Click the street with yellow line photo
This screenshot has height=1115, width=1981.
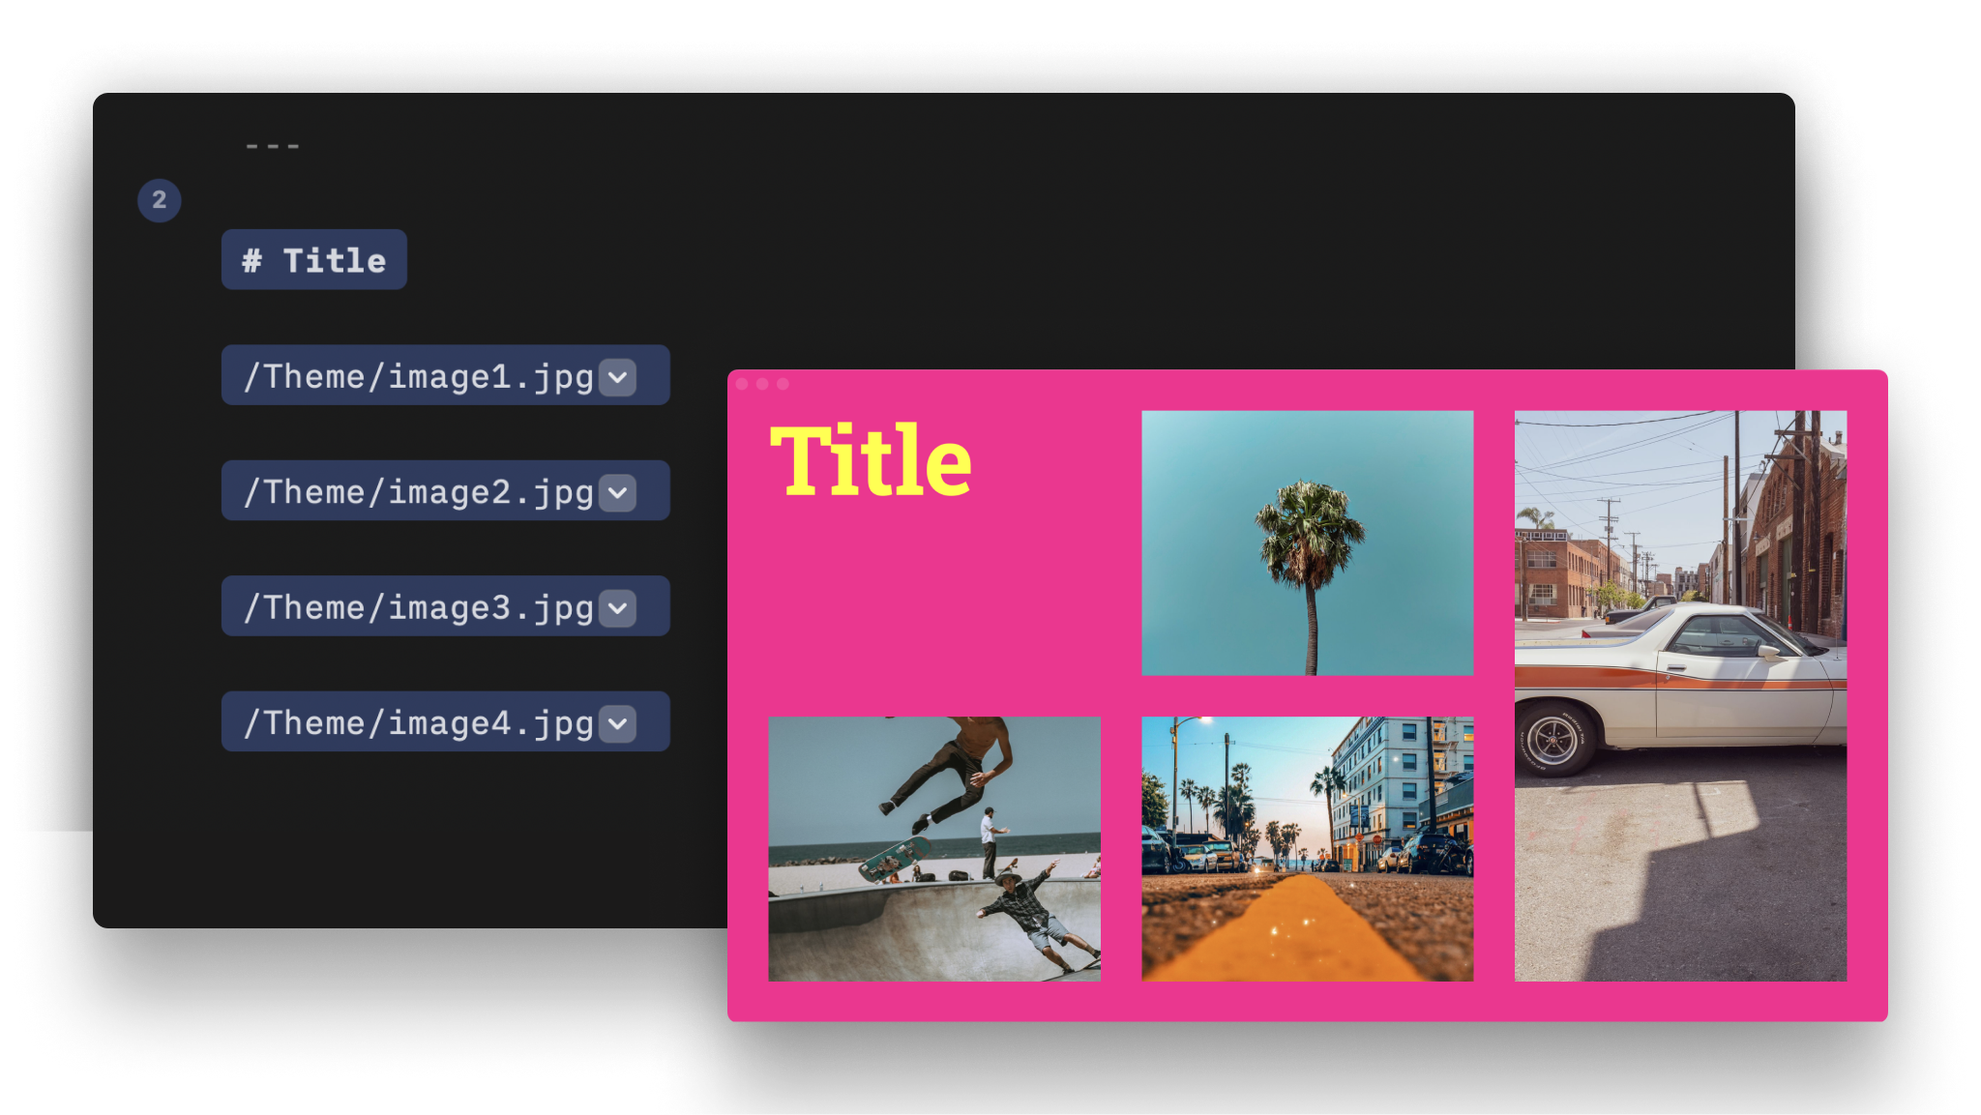[1307, 848]
